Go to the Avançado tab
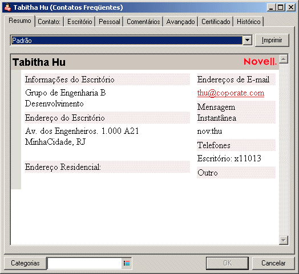 coord(180,22)
